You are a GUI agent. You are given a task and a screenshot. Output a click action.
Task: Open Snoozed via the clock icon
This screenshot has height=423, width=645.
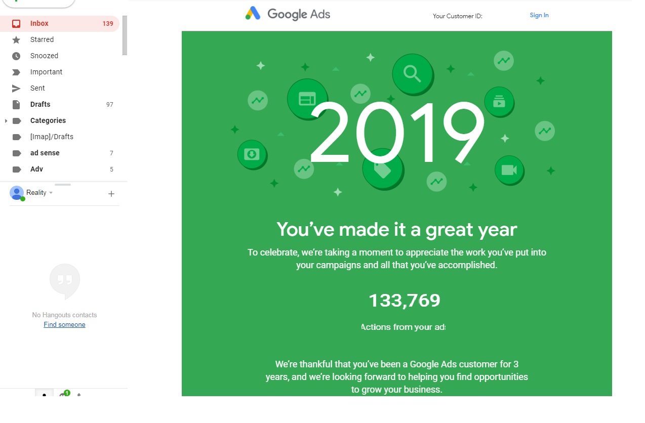[x=16, y=56]
